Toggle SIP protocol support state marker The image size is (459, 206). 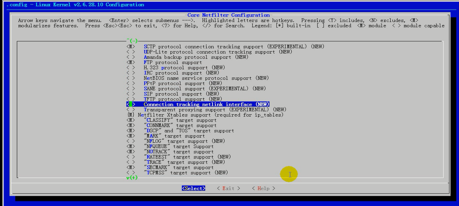tap(131, 94)
